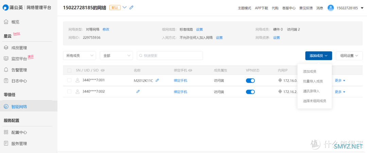Viewport: 367px width, 153px height.
Task: Open 成员管理 layers icon
Action: coord(6,48)
